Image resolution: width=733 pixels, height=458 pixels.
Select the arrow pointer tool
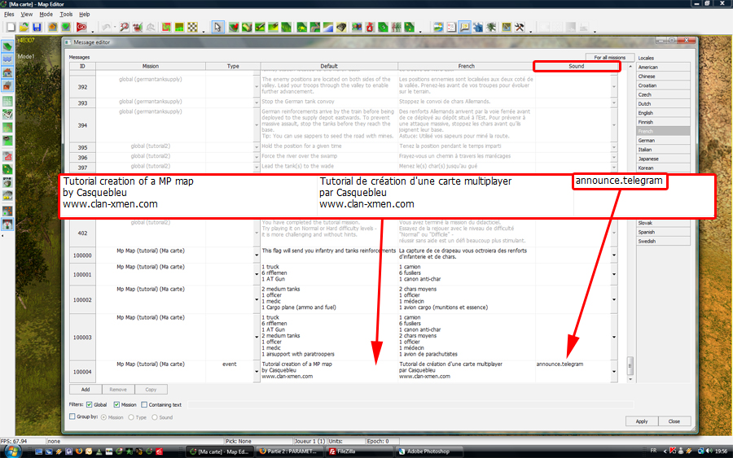pos(217,27)
